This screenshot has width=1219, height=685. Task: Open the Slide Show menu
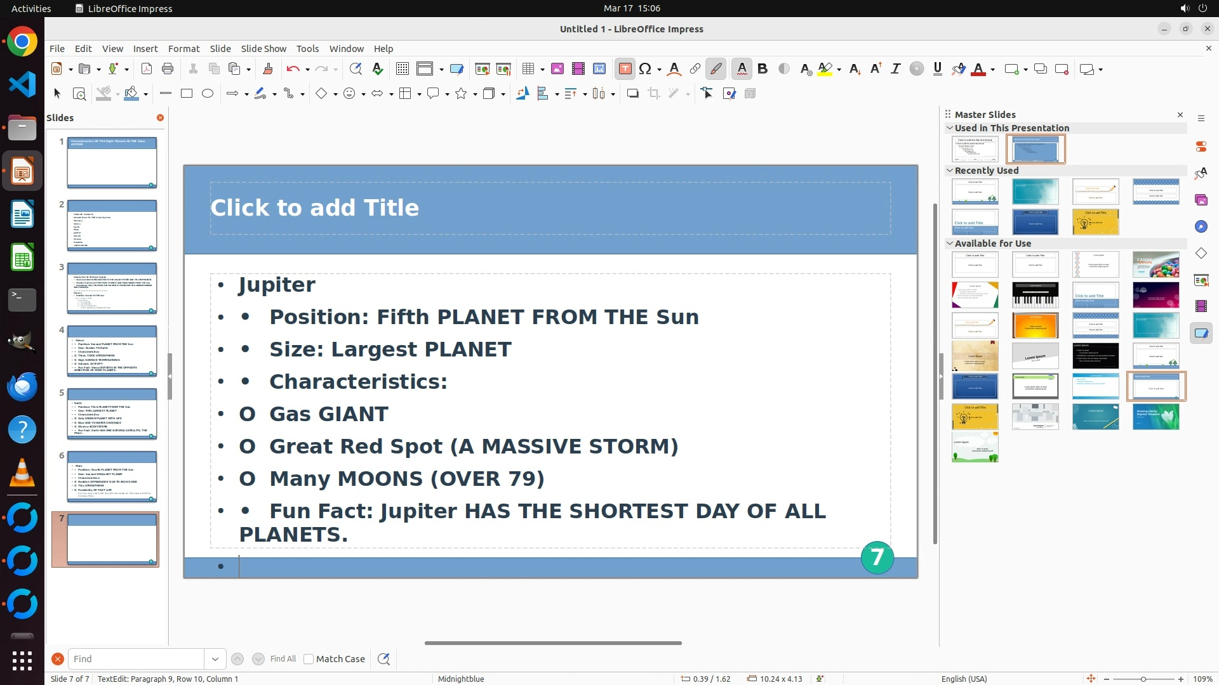pos(263,49)
